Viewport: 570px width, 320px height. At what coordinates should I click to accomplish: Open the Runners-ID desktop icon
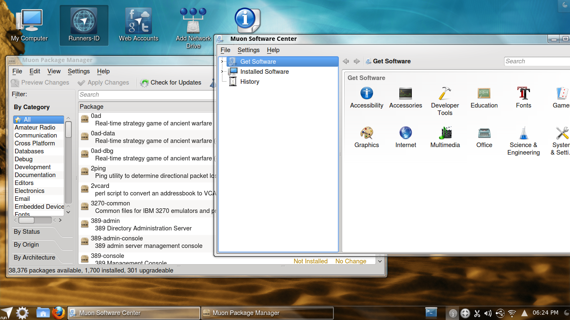pyautogui.click(x=84, y=25)
